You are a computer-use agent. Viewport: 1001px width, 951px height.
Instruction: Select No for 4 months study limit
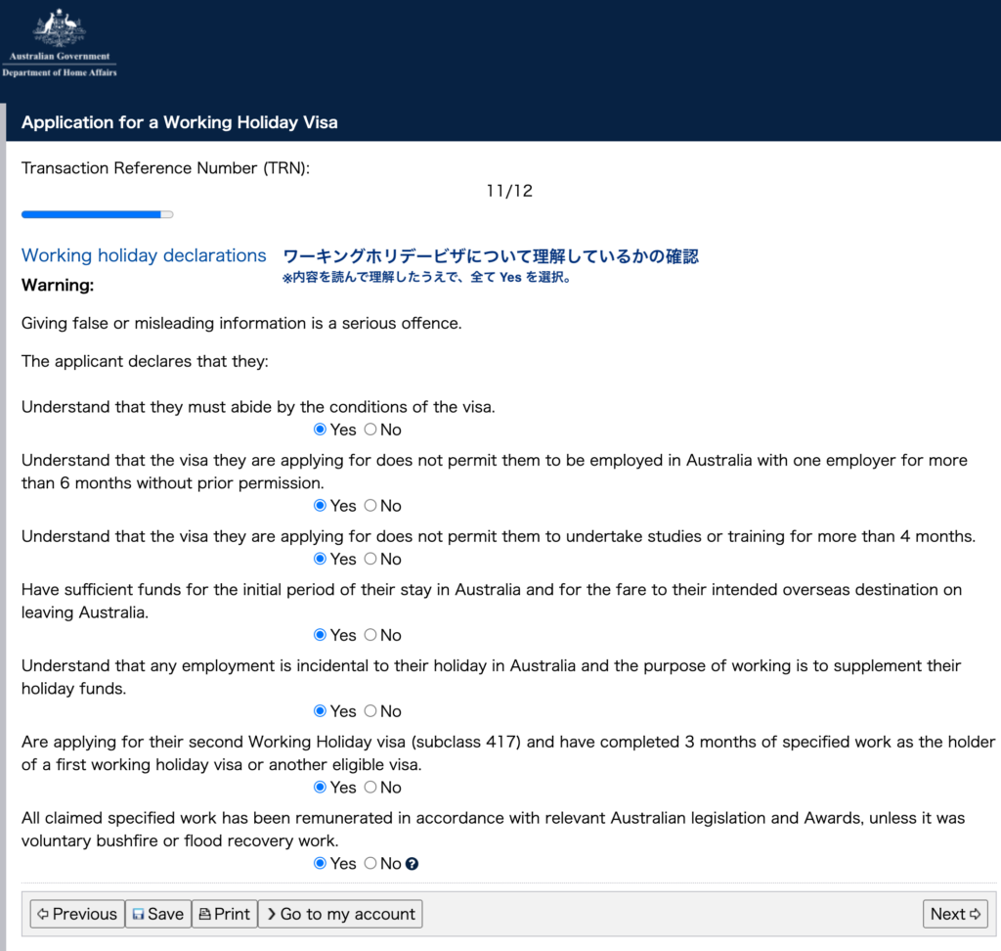[x=370, y=559]
